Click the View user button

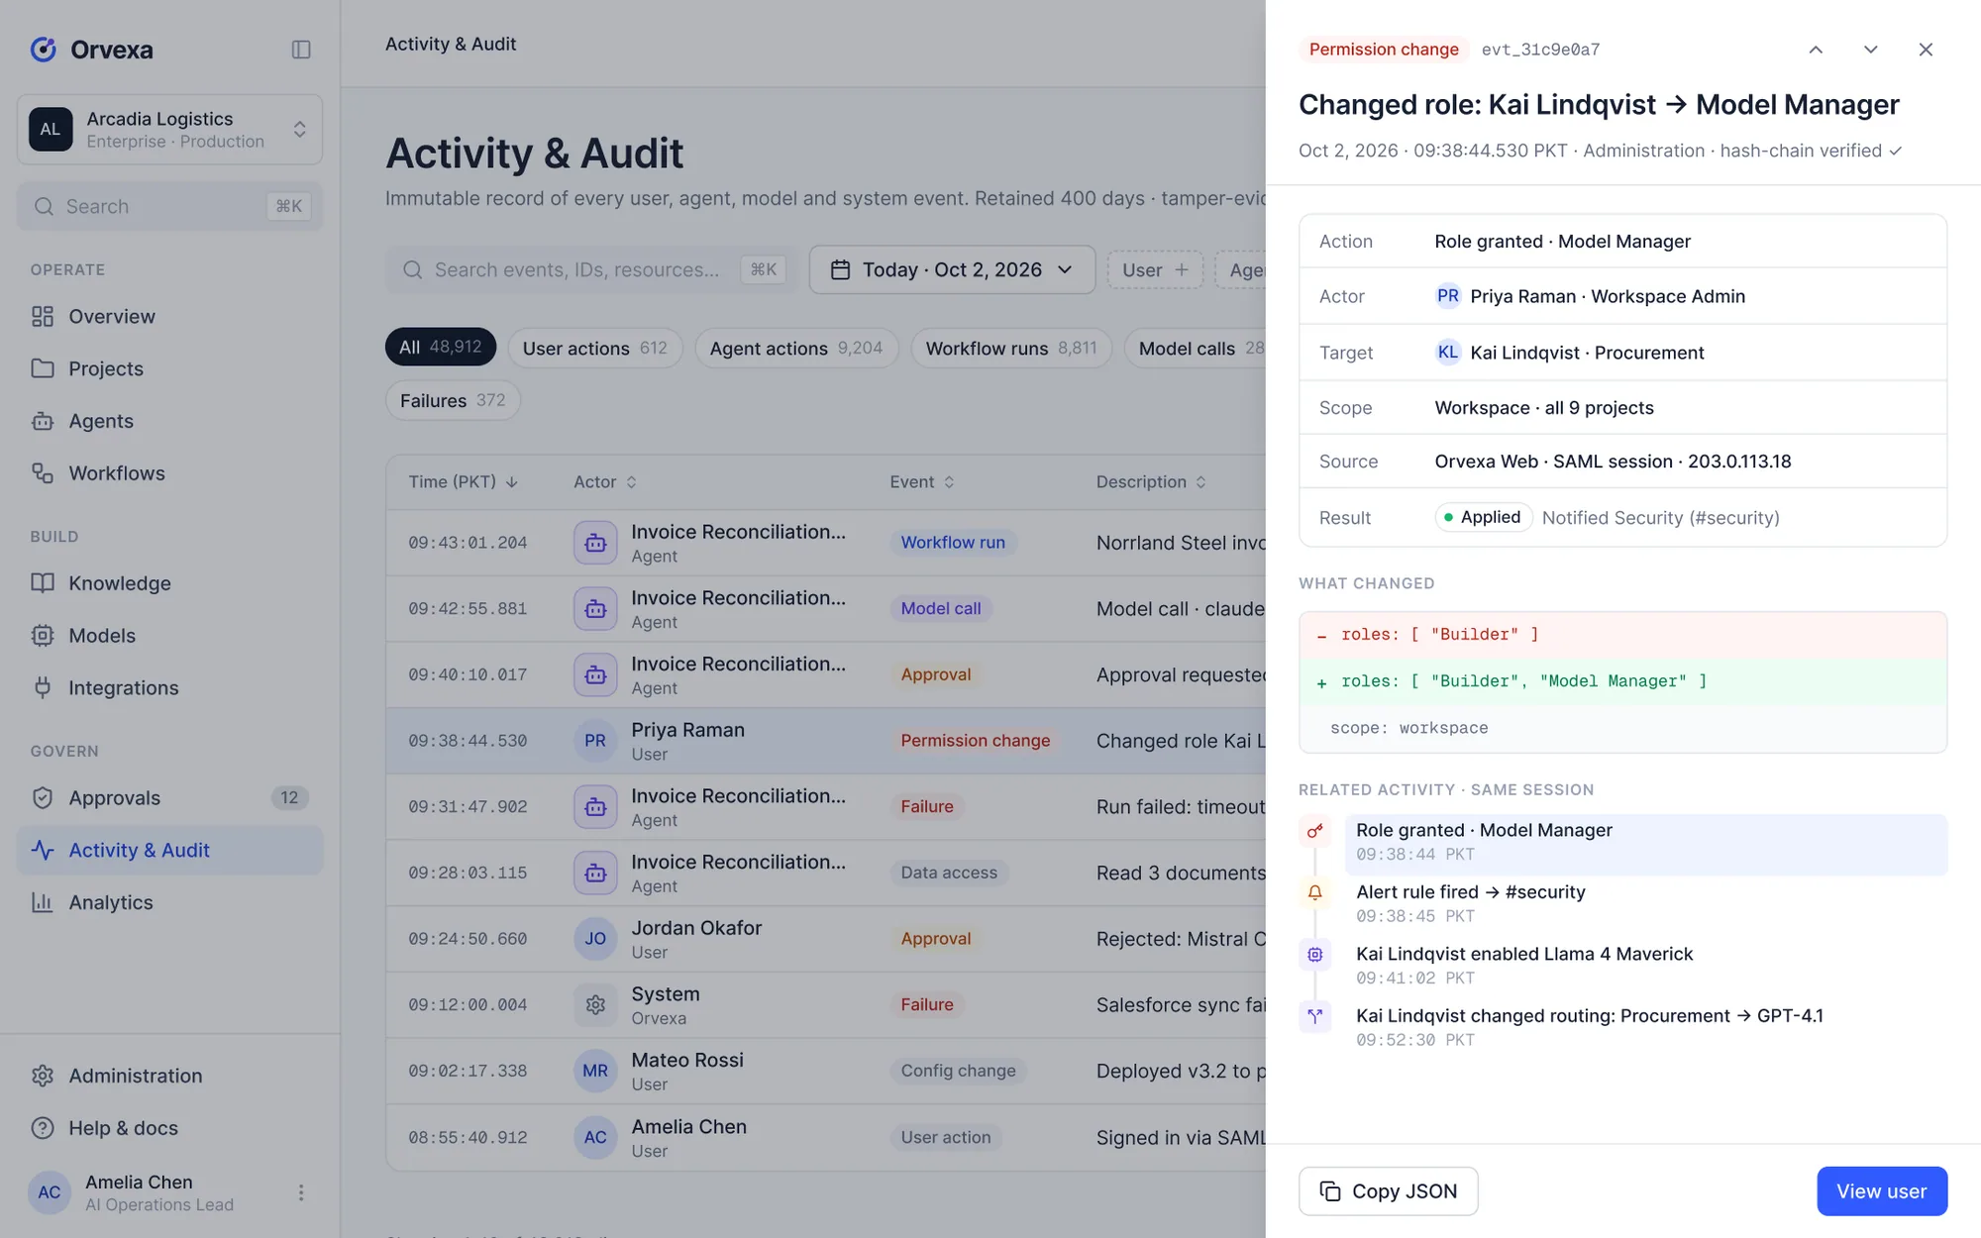tap(1882, 1191)
